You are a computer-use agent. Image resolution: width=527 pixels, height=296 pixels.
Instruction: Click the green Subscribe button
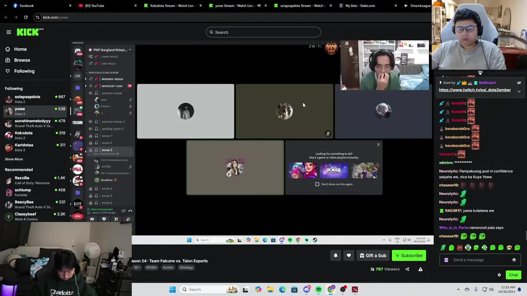[409, 255]
